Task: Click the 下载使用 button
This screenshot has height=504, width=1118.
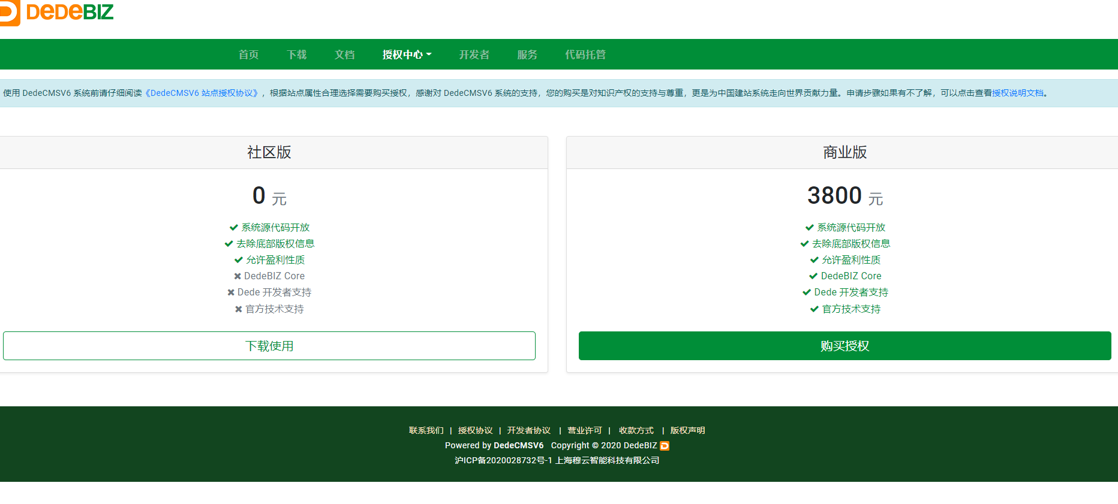Action: (x=269, y=346)
